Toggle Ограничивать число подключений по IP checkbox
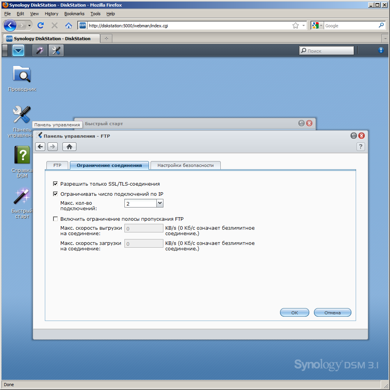This screenshot has width=390, height=390. (x=55, y=194)
